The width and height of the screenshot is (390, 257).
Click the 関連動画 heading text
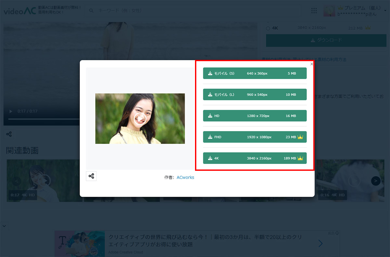[x=22, y=150]
